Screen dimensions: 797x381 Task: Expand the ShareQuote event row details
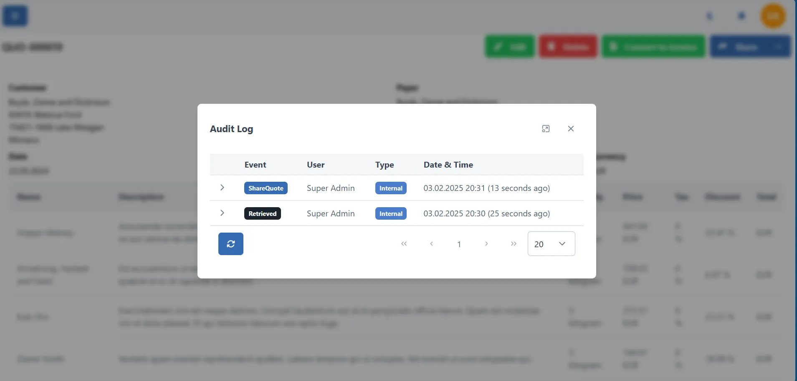tap(222, 188)
